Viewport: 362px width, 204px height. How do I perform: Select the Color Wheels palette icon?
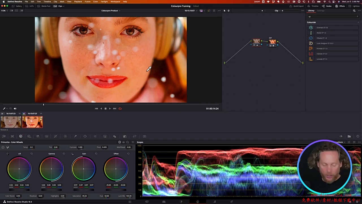[21, 136]
